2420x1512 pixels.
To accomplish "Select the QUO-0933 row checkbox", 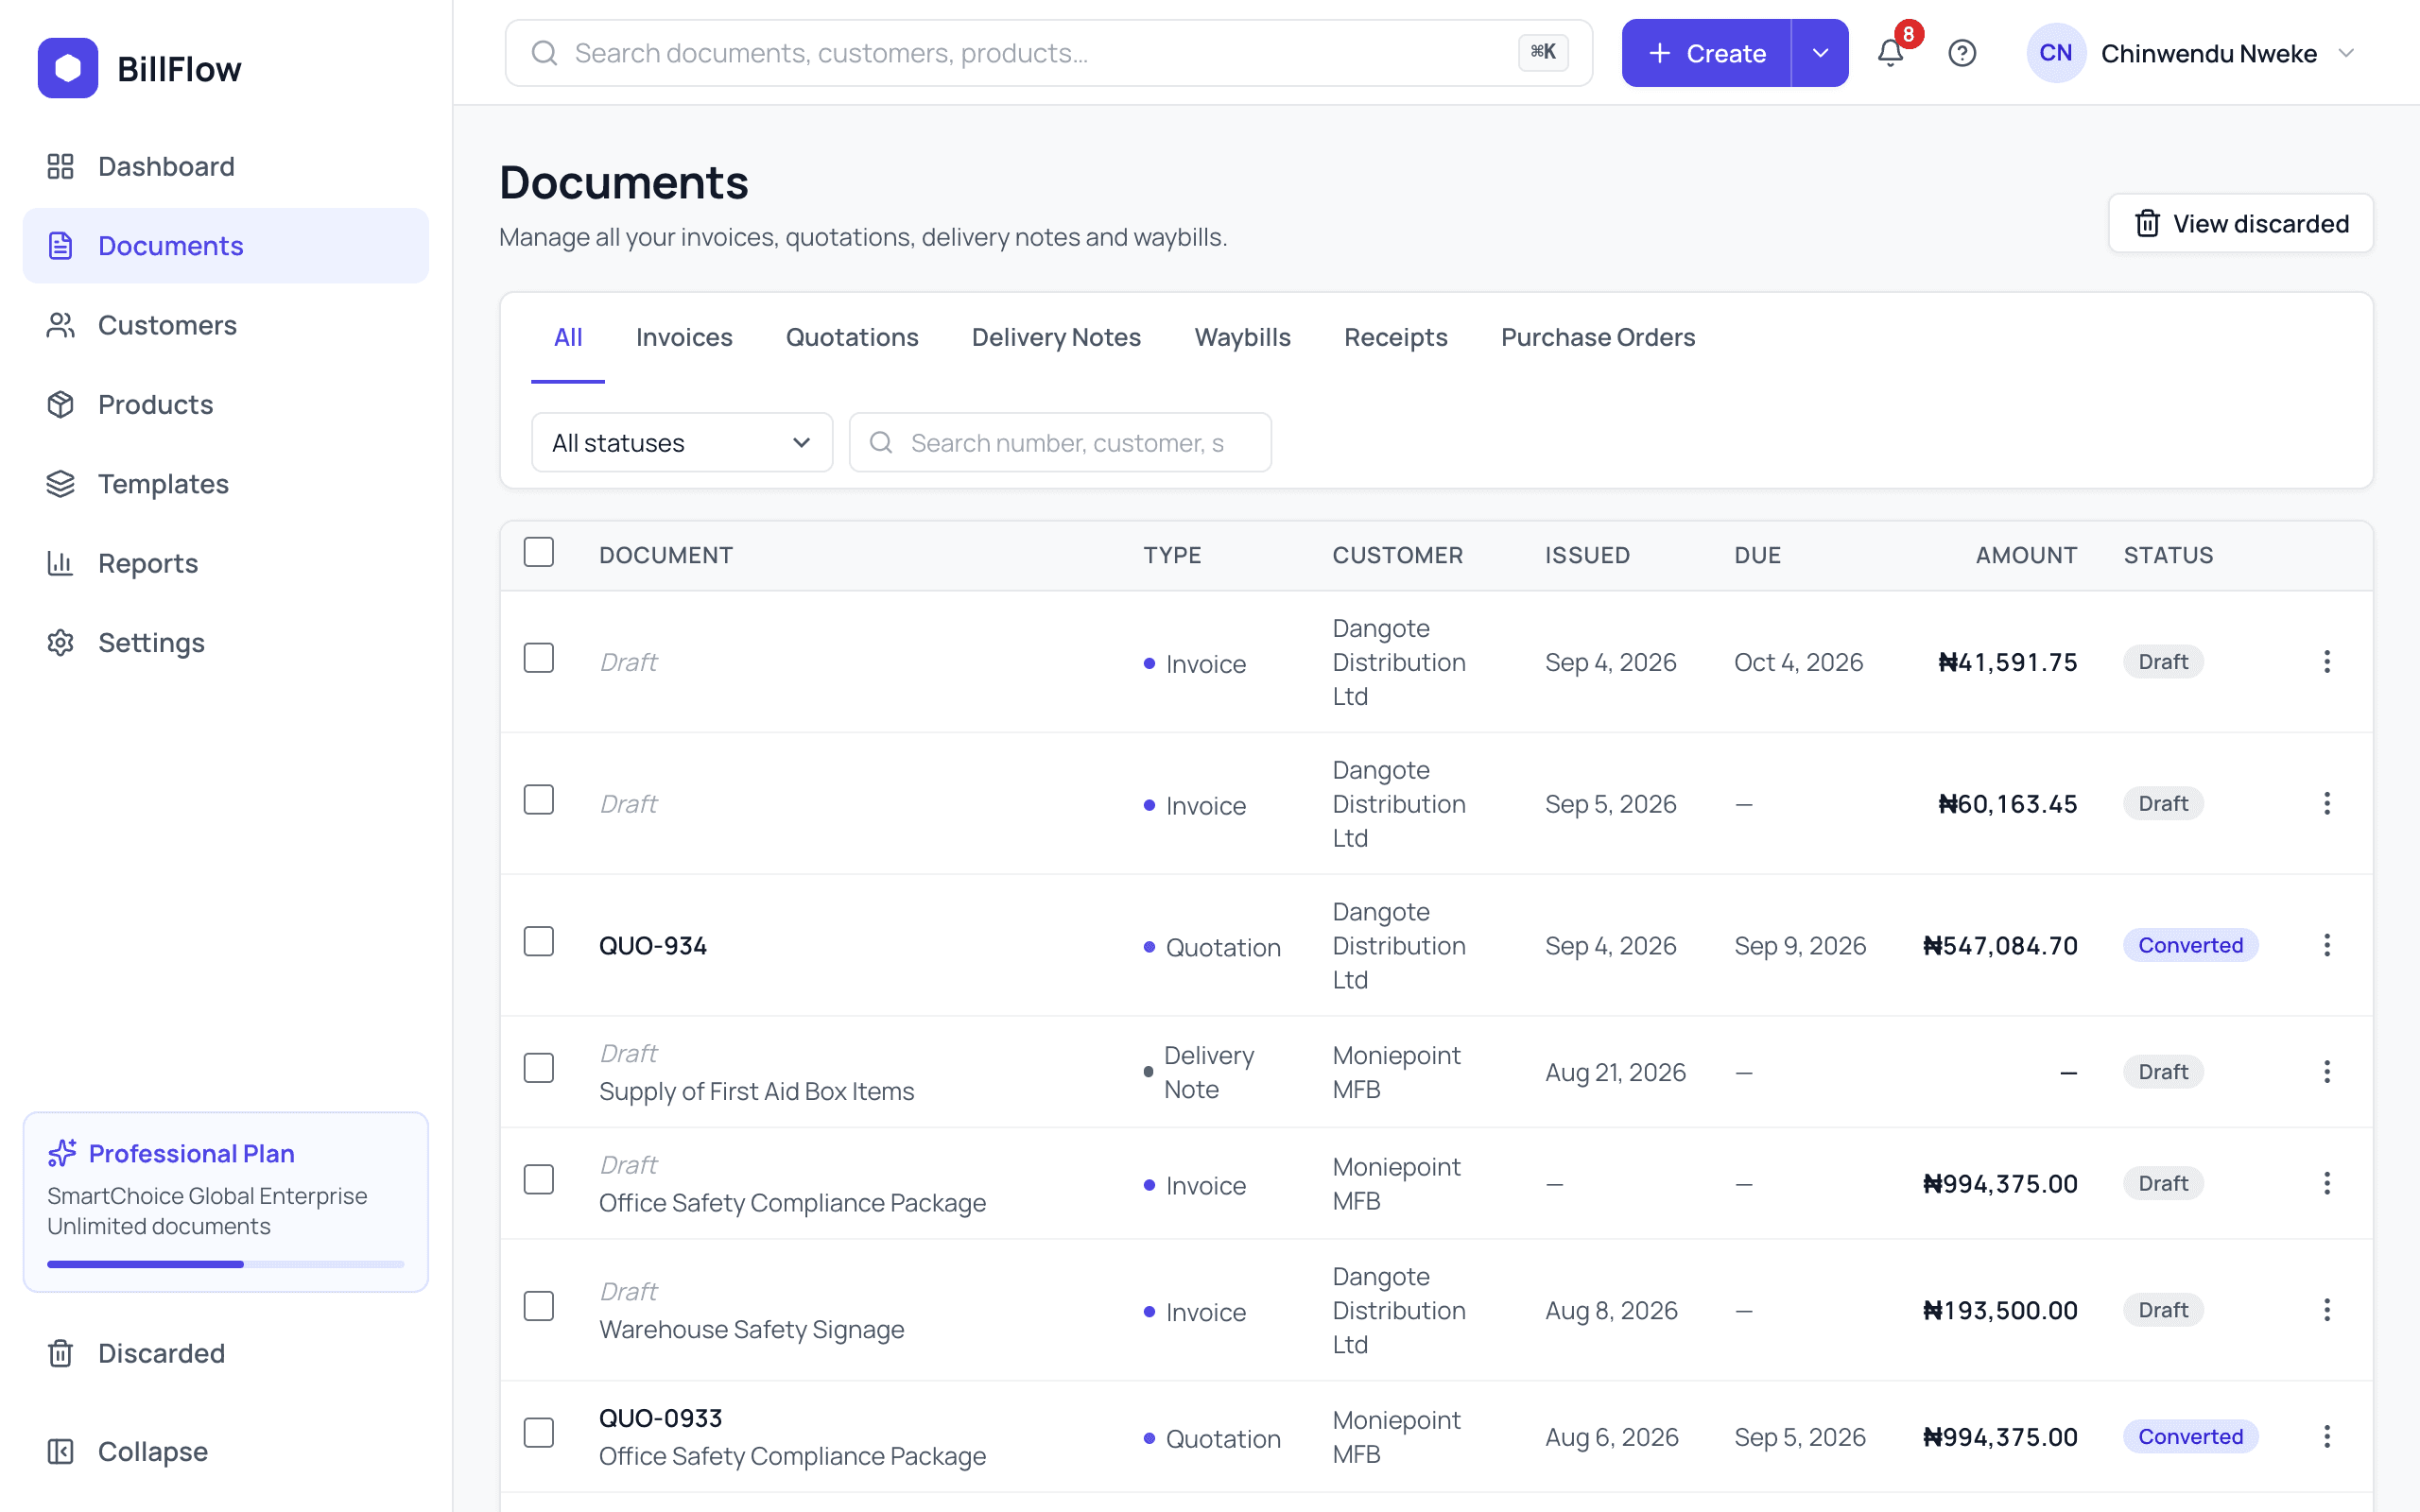I will point(539,1433).
